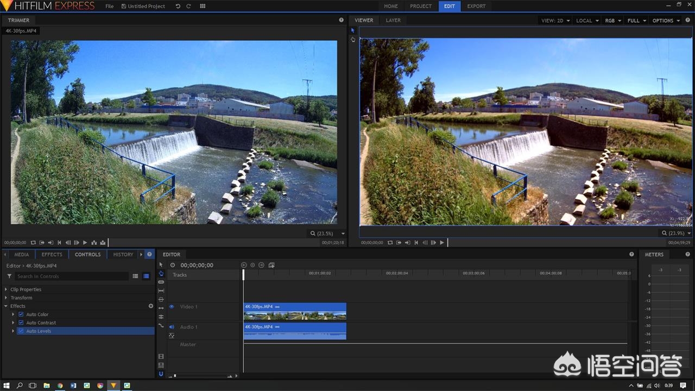Click the Make Composite Shot icon in the editor

[x=271, y=265]
